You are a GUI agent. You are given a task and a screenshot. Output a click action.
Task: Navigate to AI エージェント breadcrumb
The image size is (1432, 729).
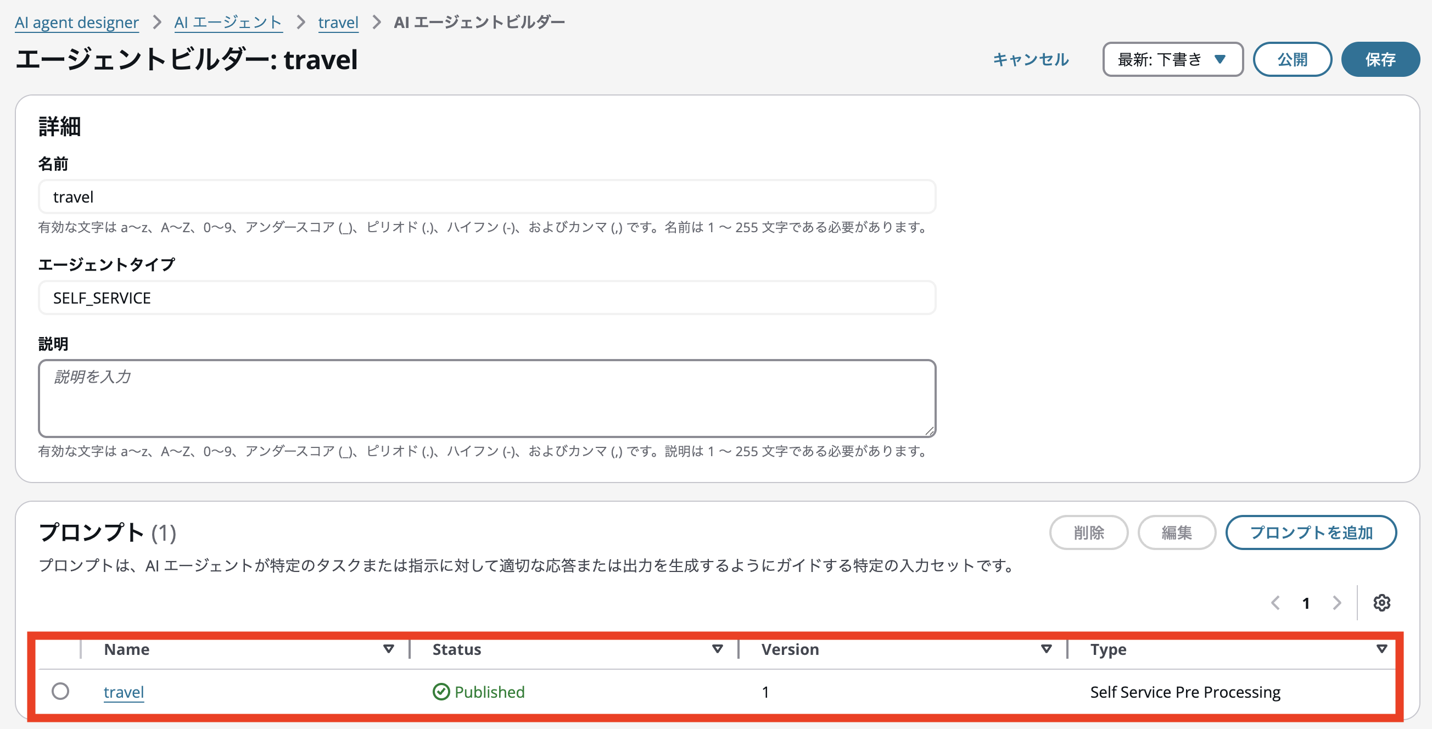click(228, 22)
